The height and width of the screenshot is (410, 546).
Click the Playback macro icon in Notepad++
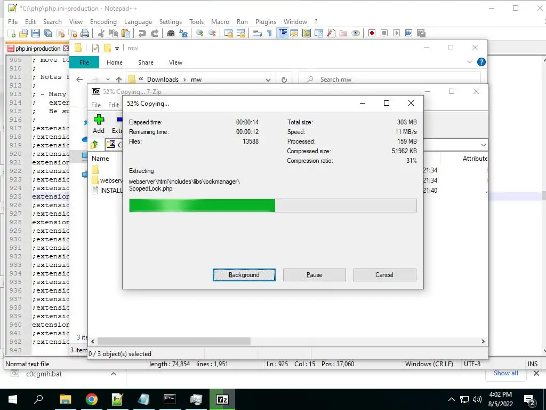point(396,33)
